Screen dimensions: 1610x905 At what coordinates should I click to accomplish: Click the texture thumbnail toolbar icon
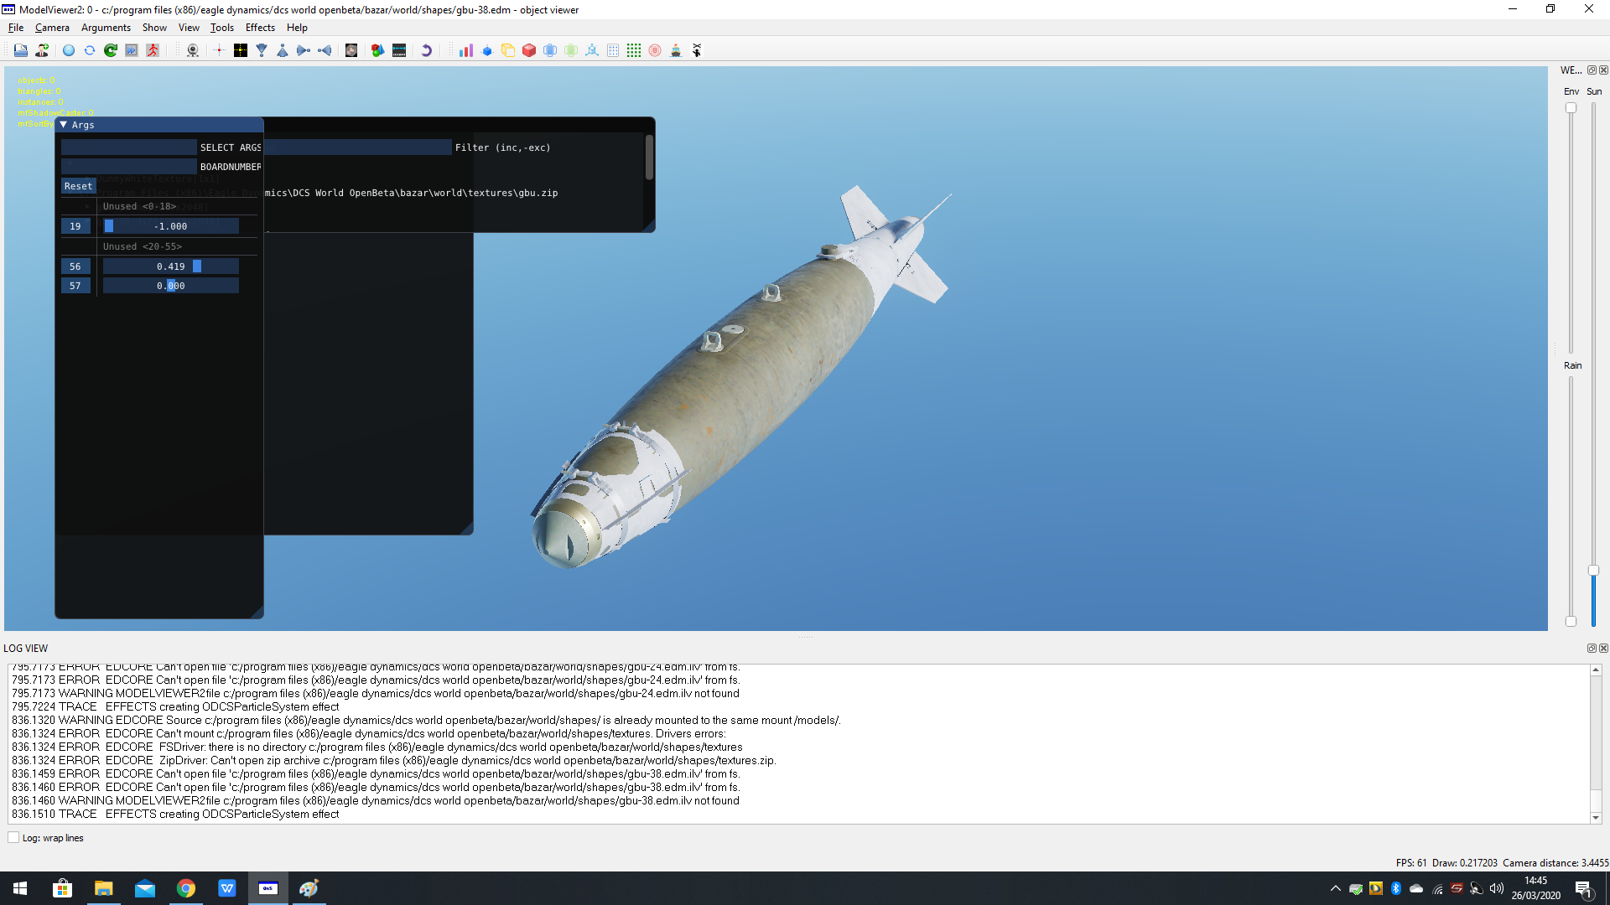tap(351, 50)
